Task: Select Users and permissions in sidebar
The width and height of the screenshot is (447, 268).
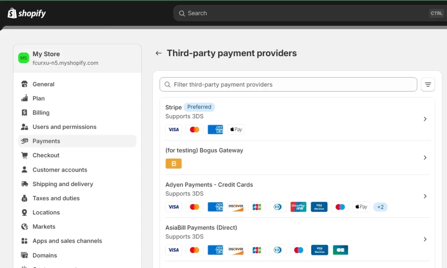Action: [x=64, y=127]
